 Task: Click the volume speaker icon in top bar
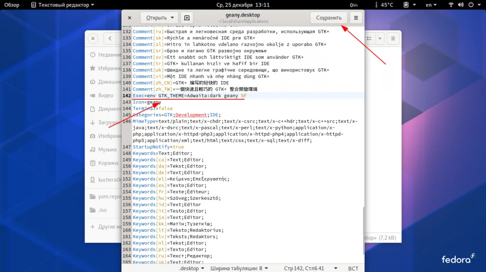coord(461,5)
